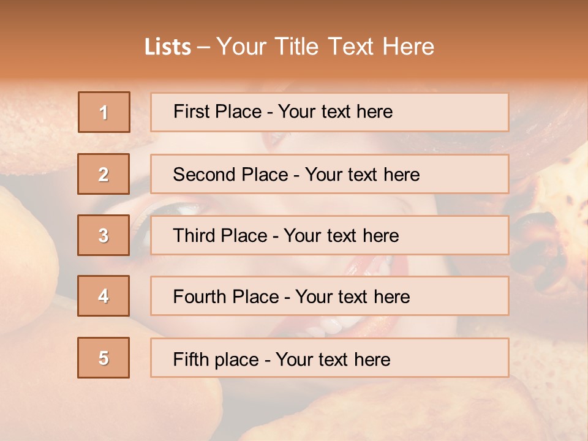Click the number 5 box
588x441 pixels.
tap(104, 358)
